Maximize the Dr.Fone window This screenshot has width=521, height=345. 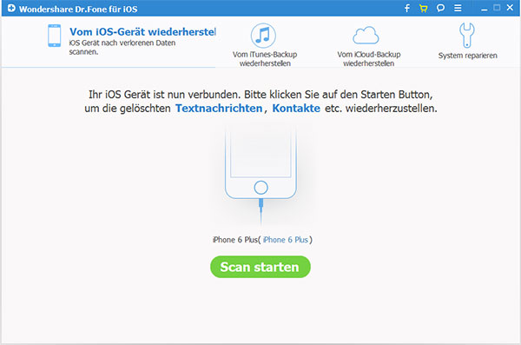tap(497, 8)
